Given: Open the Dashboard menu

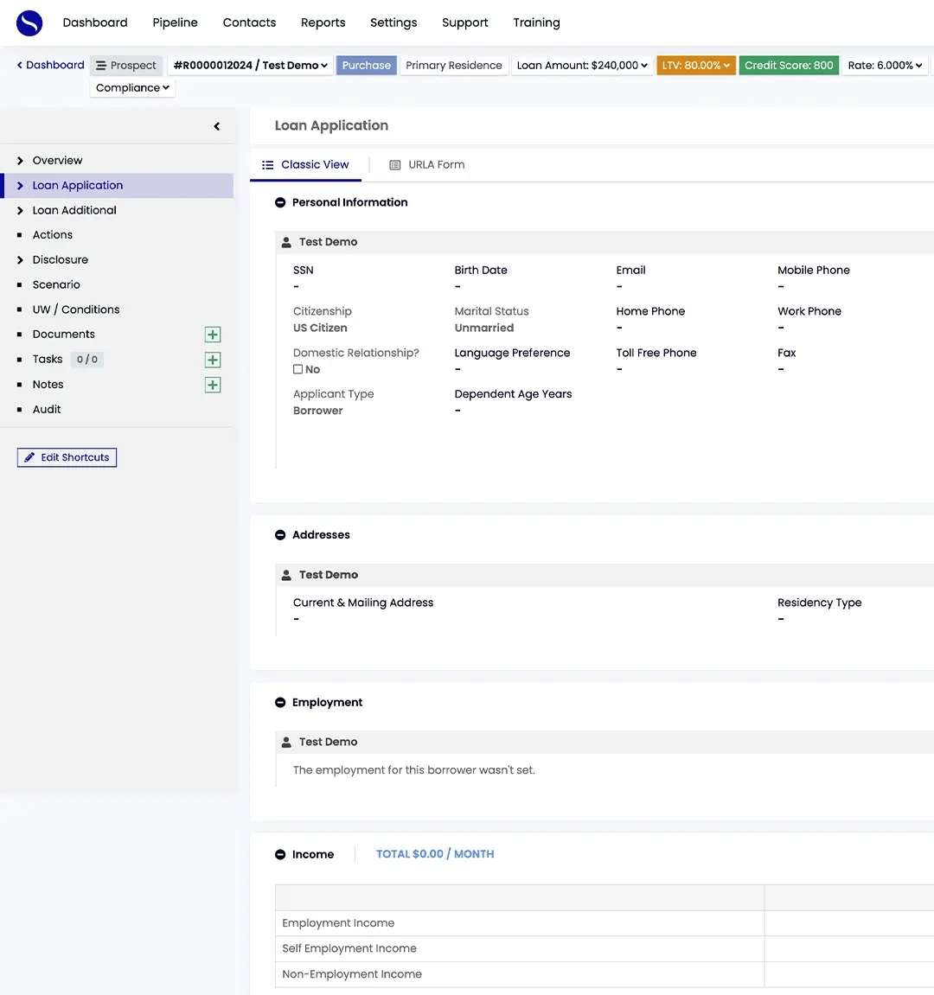Looking at the screenshot, I should coord(95,22).
